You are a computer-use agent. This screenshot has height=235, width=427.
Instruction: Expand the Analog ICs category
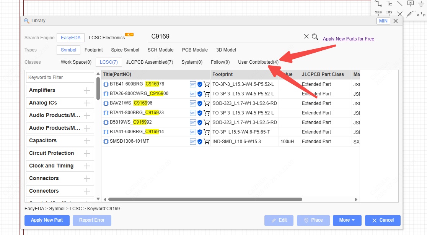click(x=87, y=103)
